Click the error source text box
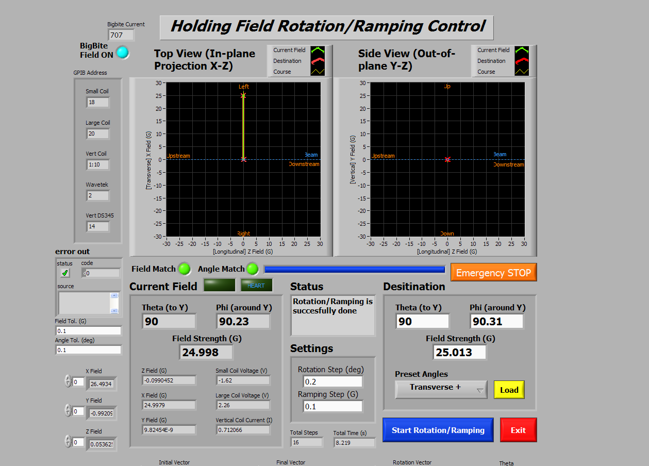The image size is (649, 466). pos(85,303)
